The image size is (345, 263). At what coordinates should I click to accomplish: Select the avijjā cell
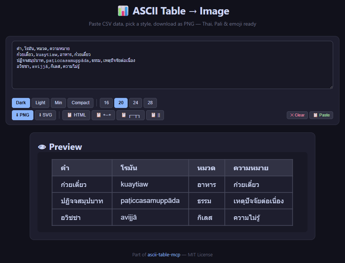150,217
